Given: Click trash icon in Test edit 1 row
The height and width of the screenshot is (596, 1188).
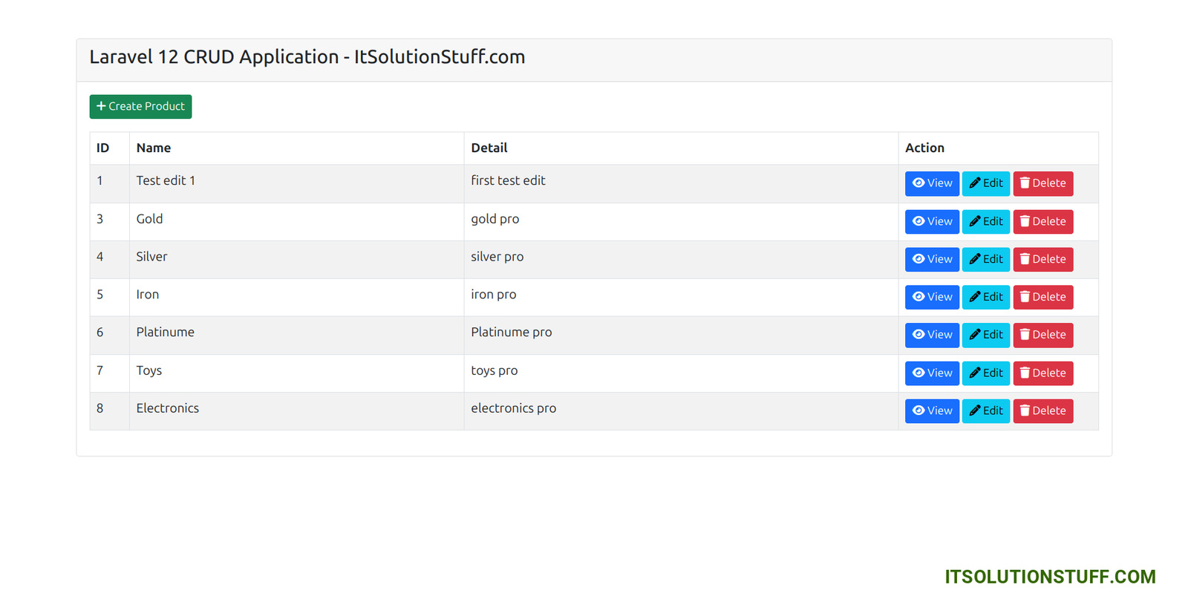Looking at the screenshot, I should (1025, 183).
